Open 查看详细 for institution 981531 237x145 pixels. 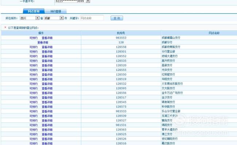click(x=47, y=125)
